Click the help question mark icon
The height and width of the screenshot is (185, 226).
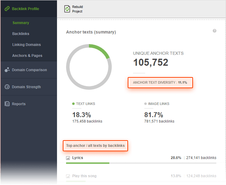(x=215, y=31)
